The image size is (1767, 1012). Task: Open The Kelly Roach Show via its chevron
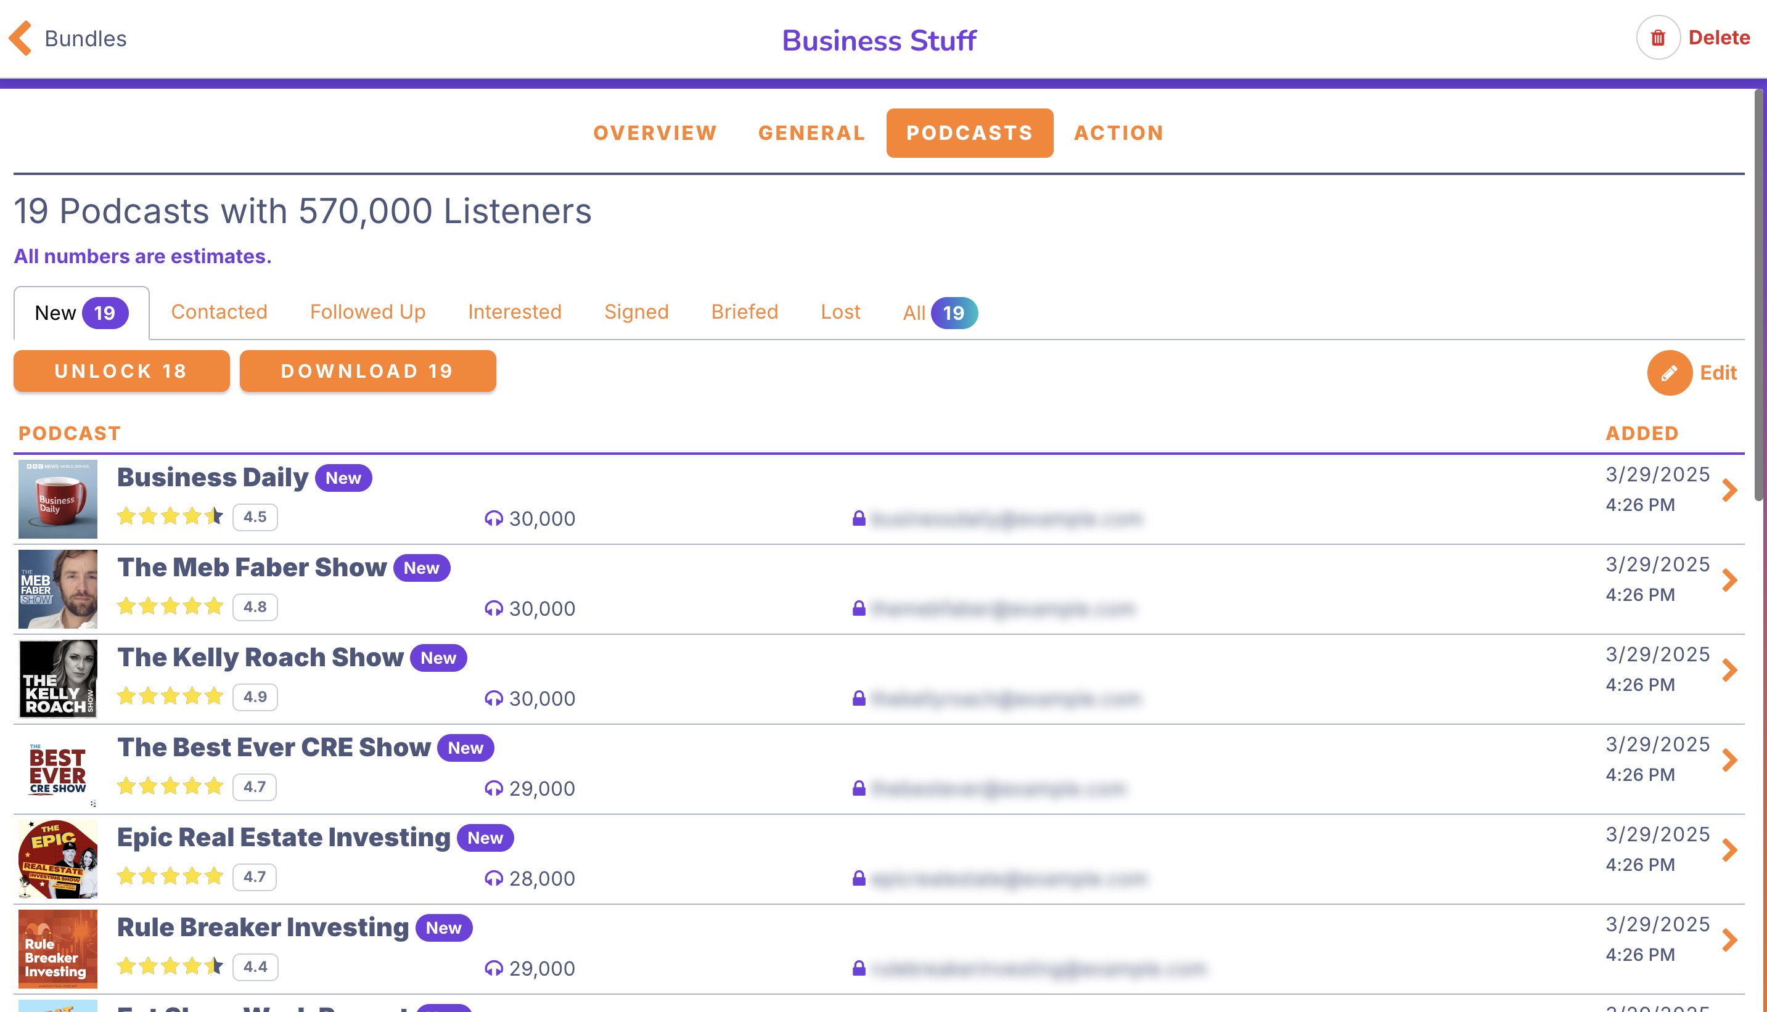[x=1731, y=669]
